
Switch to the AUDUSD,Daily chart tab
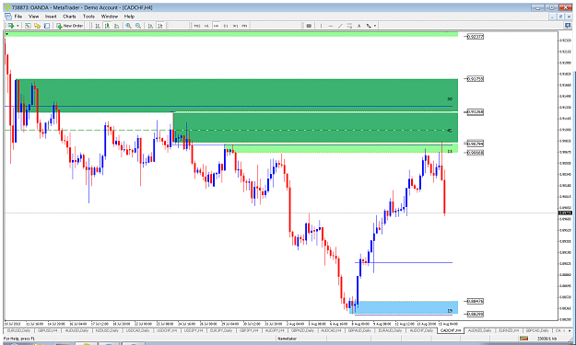tap(76, 330)
